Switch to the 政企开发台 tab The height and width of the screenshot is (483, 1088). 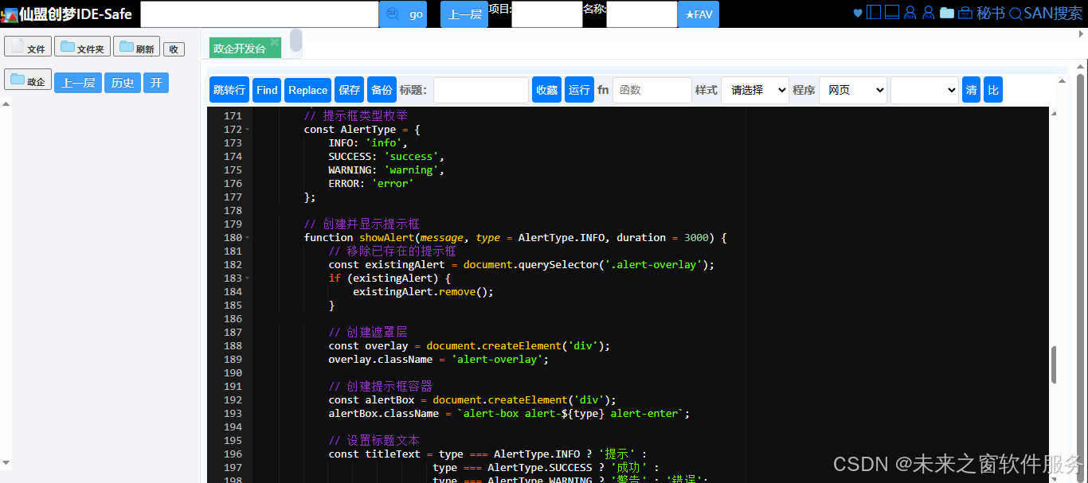239,49
